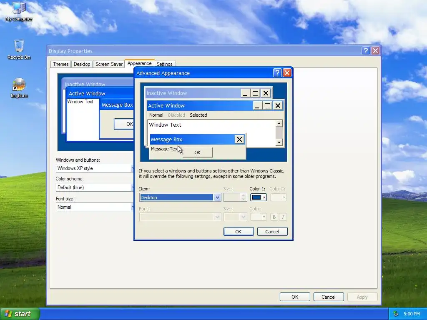Viewport: 427px width, 320px height.
Task: Click the preview scrollbar down arrow
Action: [x=279, y=142]
